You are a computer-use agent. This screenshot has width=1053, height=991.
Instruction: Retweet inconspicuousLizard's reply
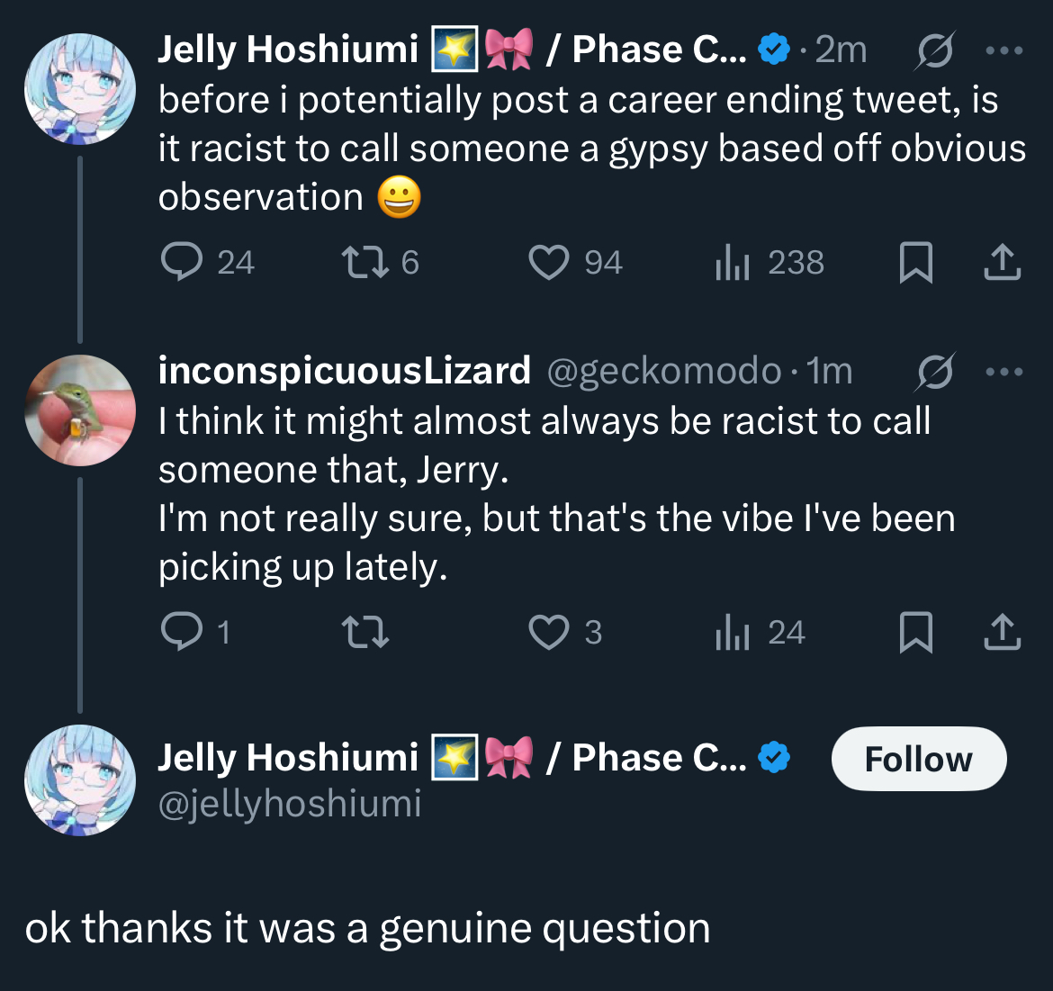click(x=367, y=633)
